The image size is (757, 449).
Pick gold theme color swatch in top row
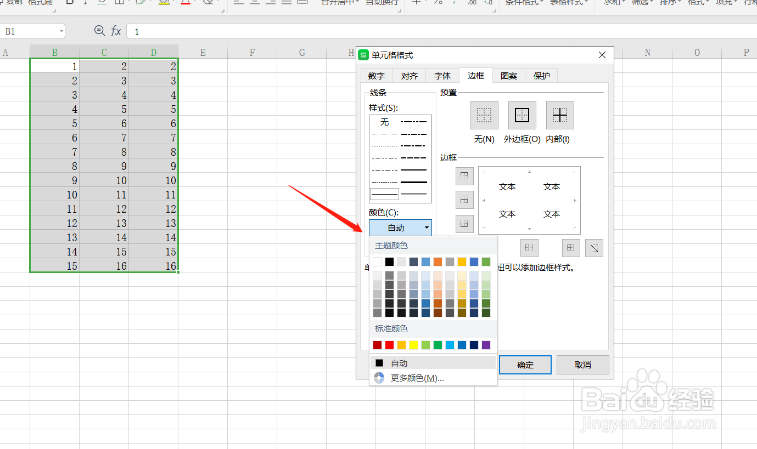tap(462, 262)
